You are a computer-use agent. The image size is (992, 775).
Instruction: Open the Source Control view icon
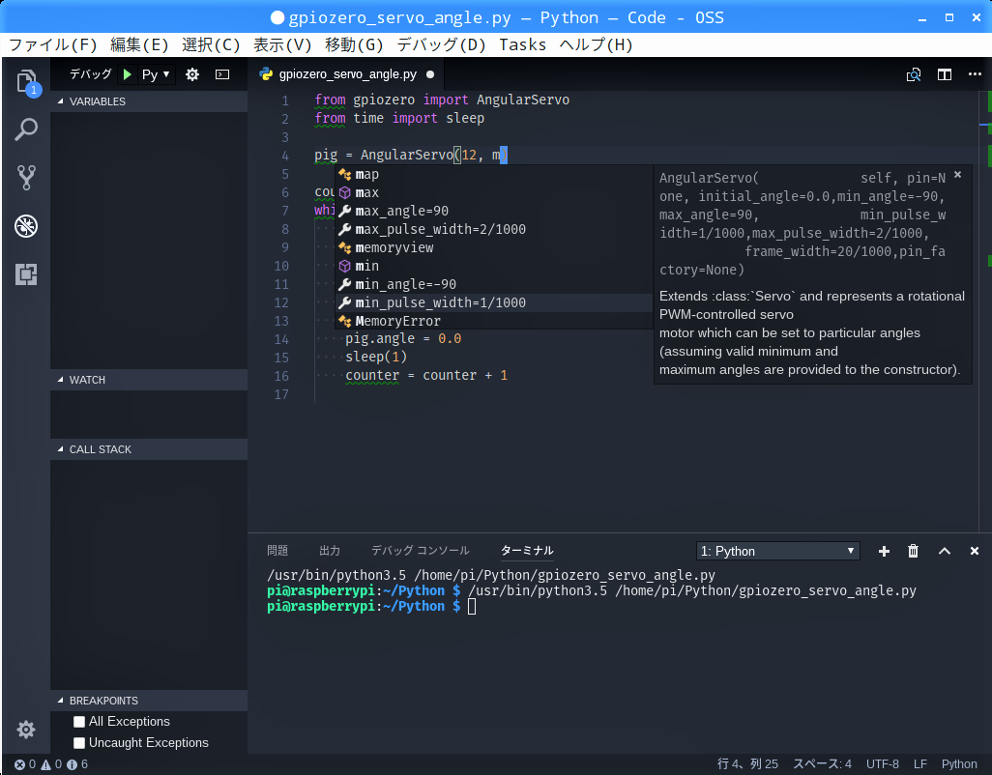pyautogui.click(x=26, y=178)
